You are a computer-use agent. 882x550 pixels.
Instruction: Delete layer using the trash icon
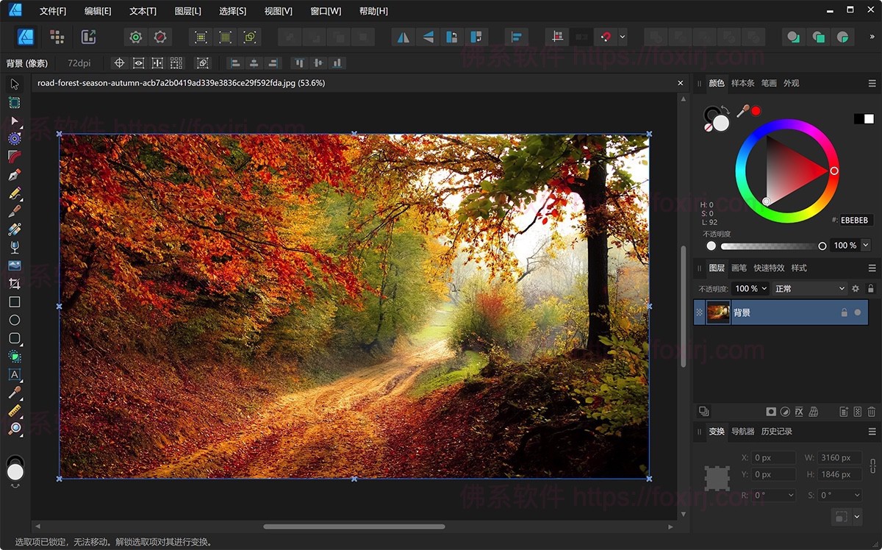click(x=871, y=412)
